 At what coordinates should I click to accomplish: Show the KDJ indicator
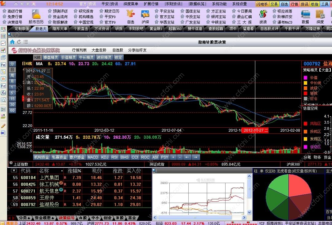[105, 157]
